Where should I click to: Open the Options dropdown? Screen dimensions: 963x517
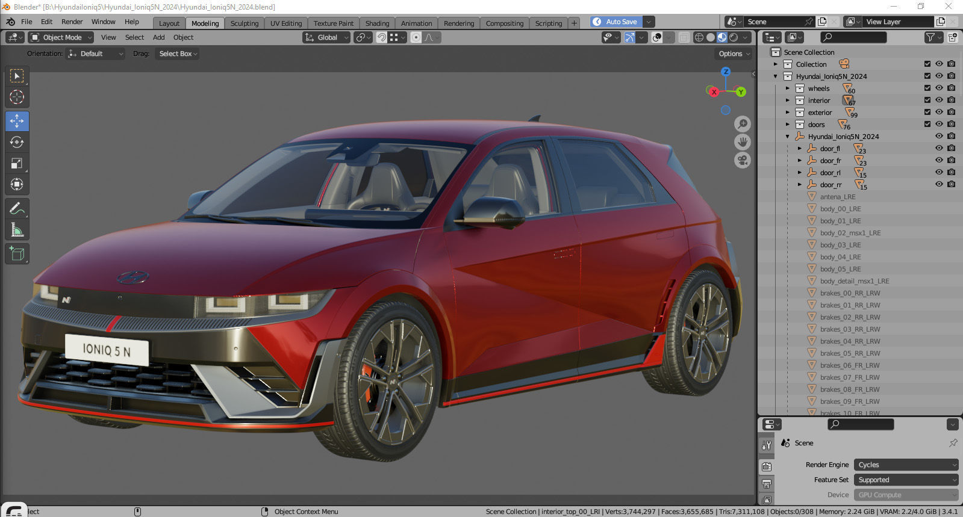click(734, 54)
